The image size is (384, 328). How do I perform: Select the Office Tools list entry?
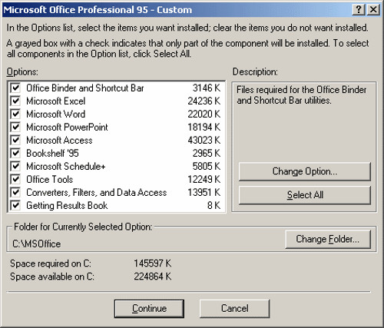point(50,180)
